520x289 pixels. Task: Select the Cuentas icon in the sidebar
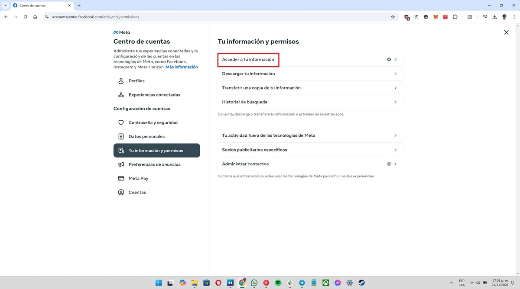point(121,192)
